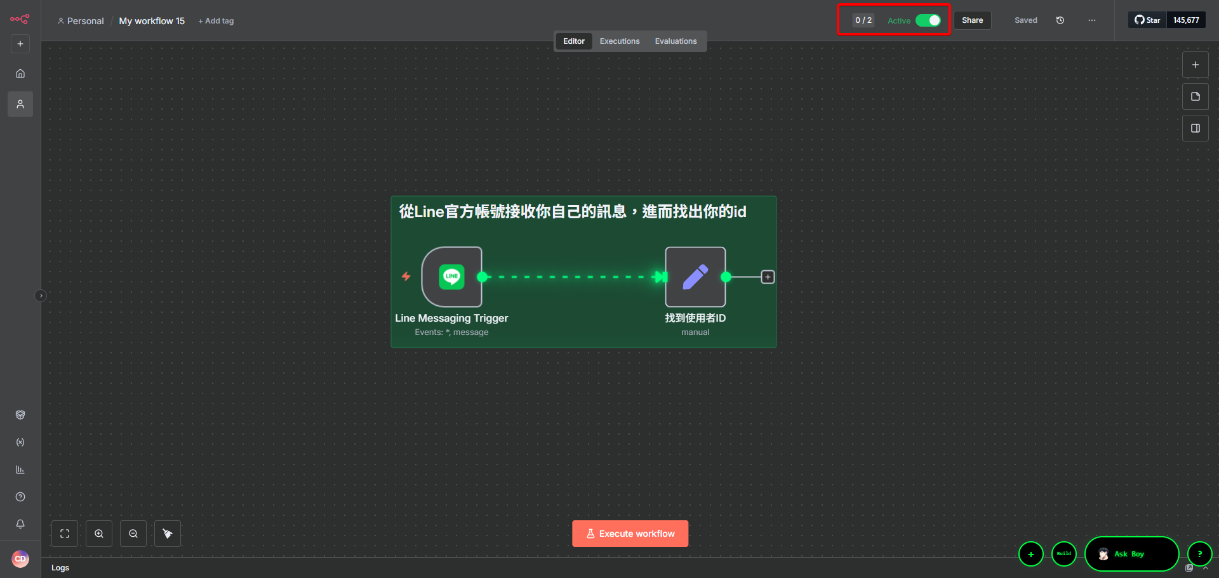Add a new node via the top-right plus

[x=1196, y=64]
